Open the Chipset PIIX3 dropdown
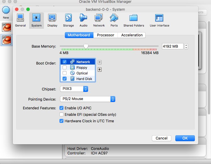211x164 pixels. point(74,89)
